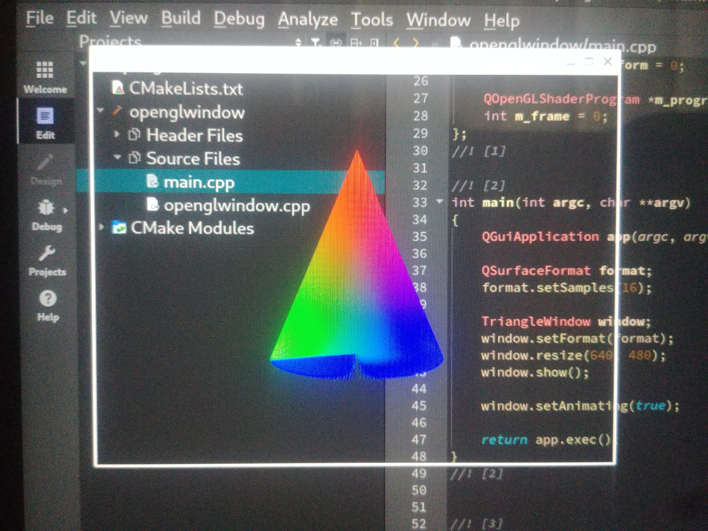Click the Header Files folder icon
The image size is (708, 531).
(134, 135)
